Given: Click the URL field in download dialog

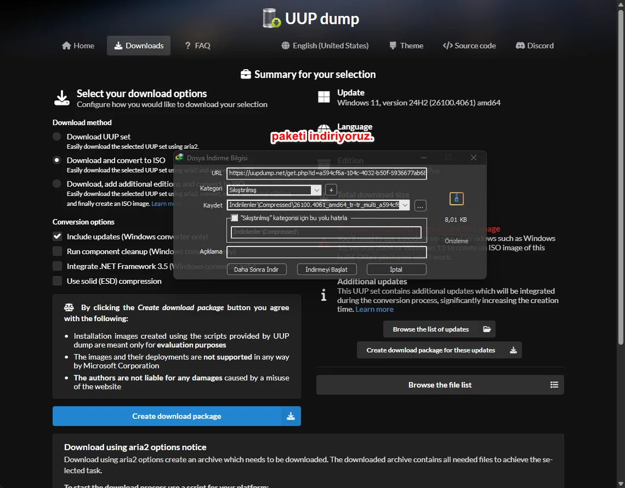Looking at the screenshot, I should (327, 173).
